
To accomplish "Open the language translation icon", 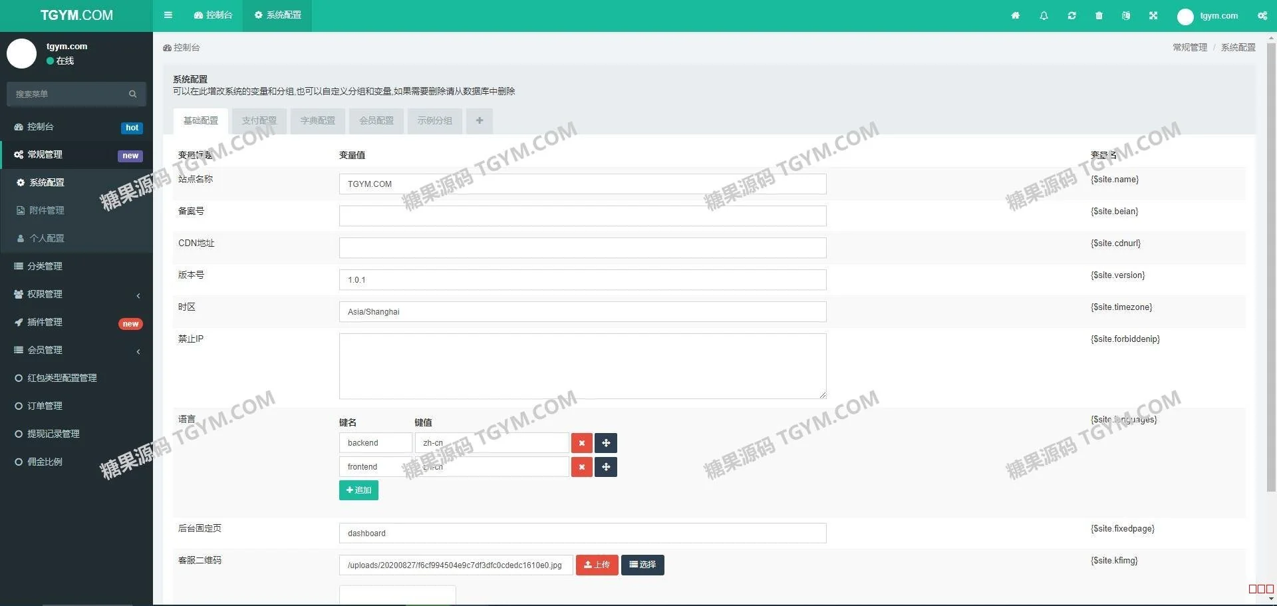I will click(x=1125, y=15).
